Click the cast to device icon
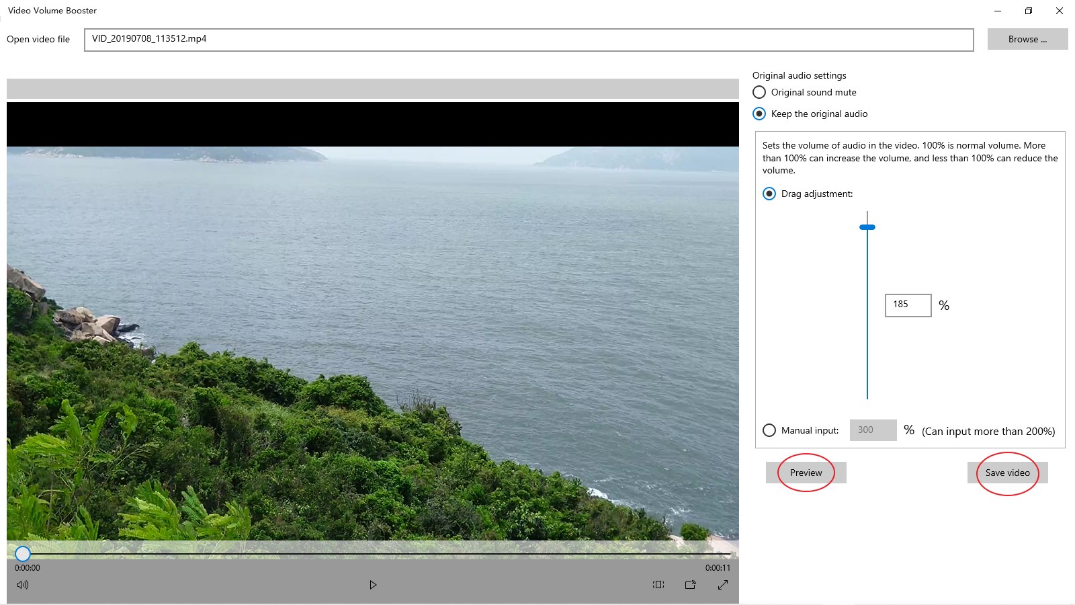The image size is (1075, 605). tap(690, 585)
